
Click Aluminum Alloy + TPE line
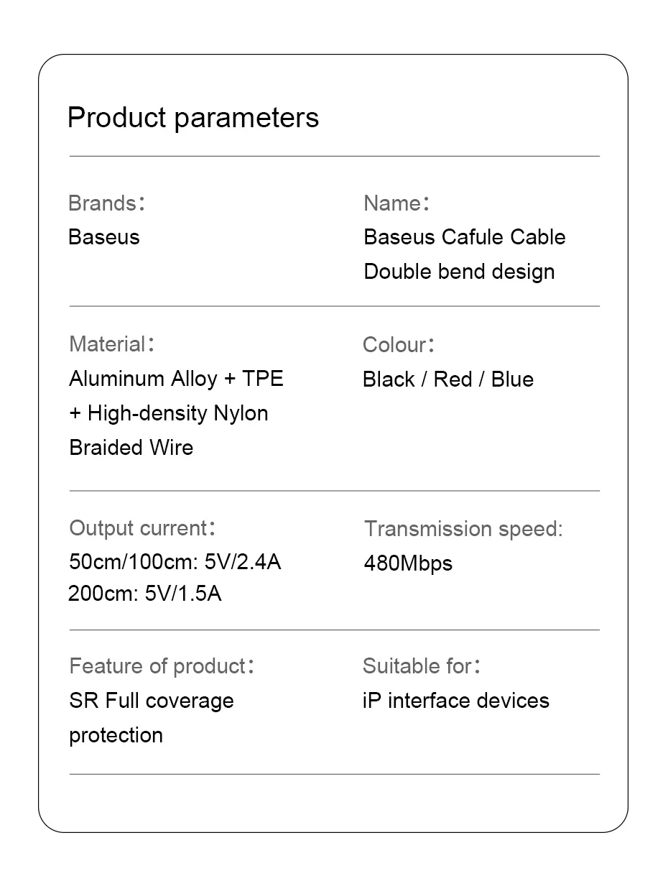coord(176,379)
